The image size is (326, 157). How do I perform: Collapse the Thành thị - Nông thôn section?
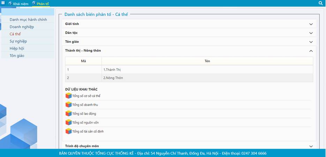point(311,51)
